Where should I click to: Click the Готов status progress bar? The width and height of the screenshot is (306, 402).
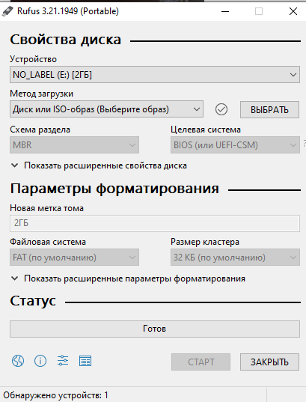tap(155, 329)
